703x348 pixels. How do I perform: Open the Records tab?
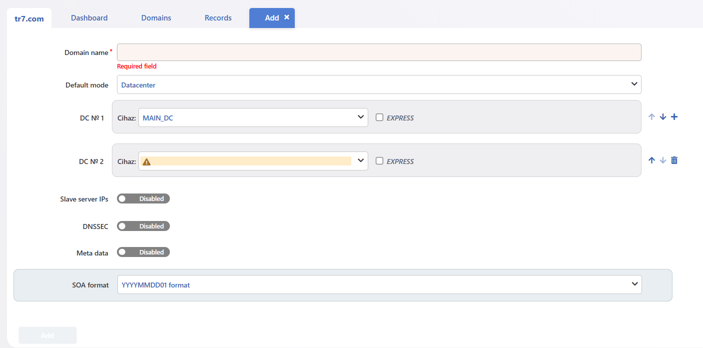point(218,18)
